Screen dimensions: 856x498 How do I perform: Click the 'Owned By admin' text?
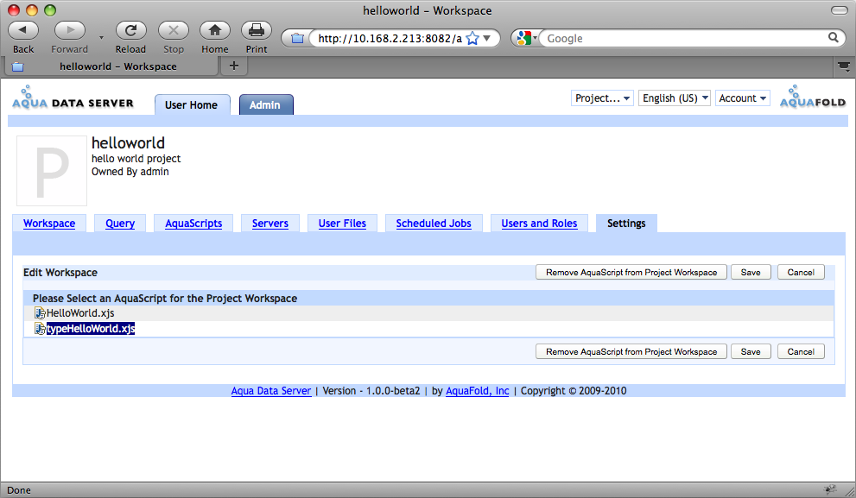[x=130, y=172]
